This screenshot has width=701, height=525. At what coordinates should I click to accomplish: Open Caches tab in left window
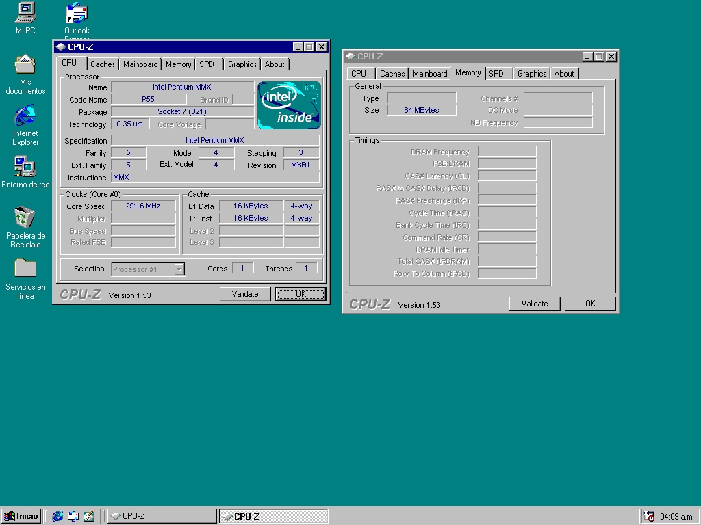coord(103,64)
